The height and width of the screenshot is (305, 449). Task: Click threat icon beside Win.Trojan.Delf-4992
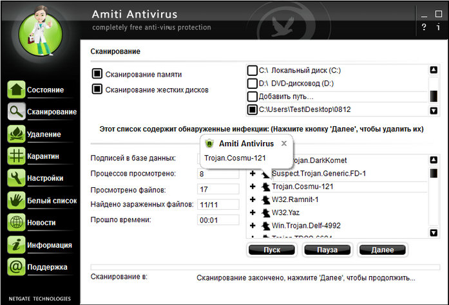coord(266,226)
